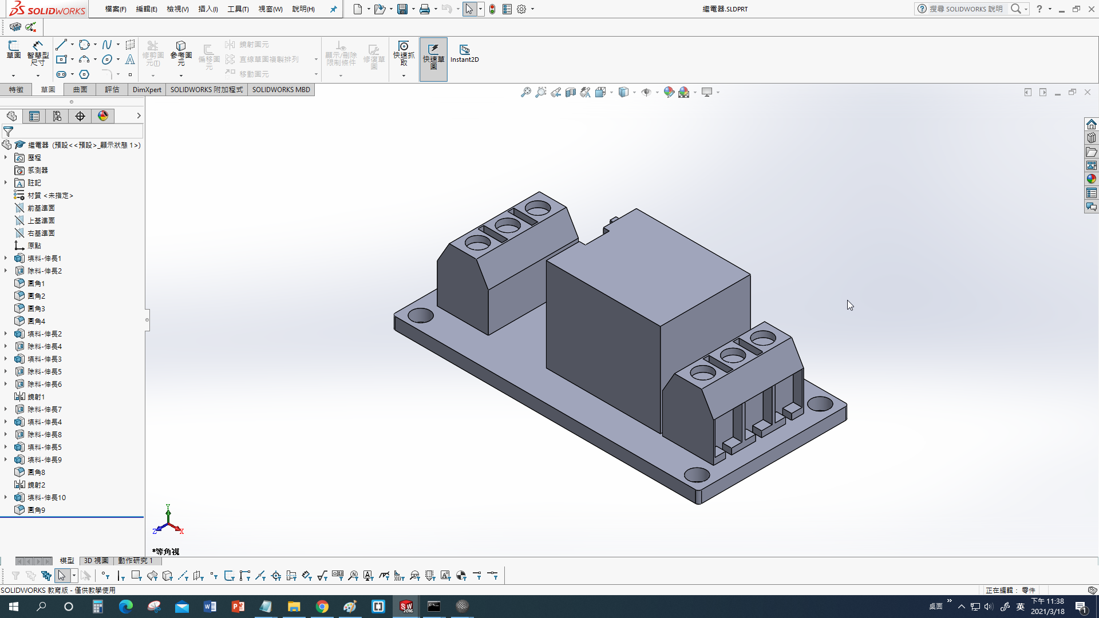Open dropdown arrow under 草圖 button
The height and width of the screenshot is (618, 1099).
pyautogui.click(x=13, y=75)
